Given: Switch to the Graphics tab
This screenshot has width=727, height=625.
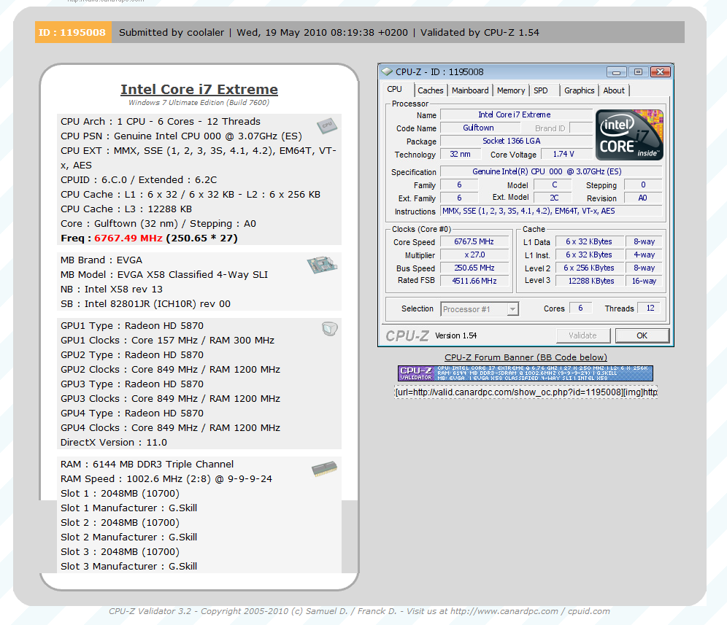Looking at the screenshot, I should tap(579, 90).
